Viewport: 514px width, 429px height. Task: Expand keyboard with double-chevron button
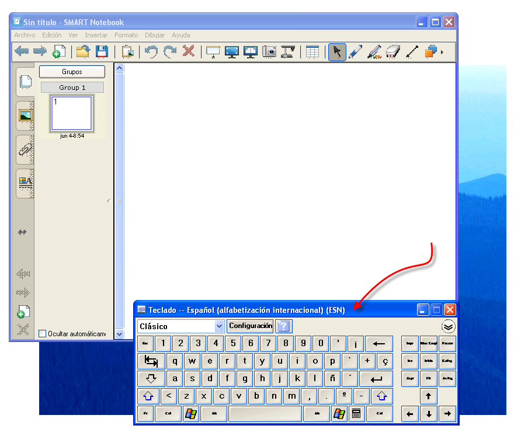(x=449, y=326)
